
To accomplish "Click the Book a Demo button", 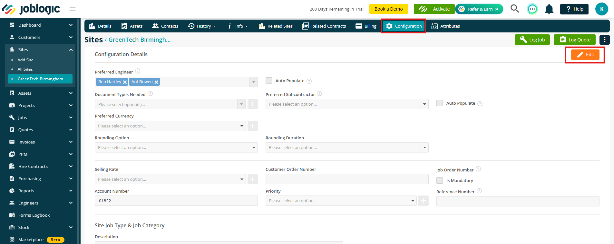I will click(389, 9).
